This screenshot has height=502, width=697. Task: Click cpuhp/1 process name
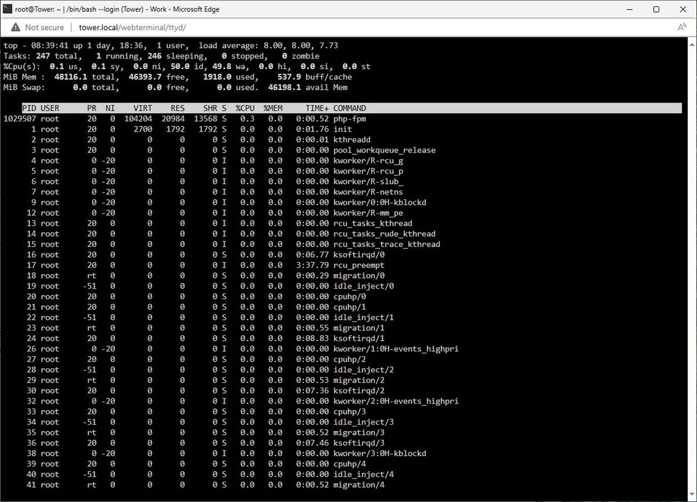(x=350, y=307)
